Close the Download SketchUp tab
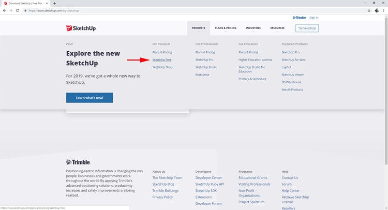388x210 pixels. (x=47, y=4)
